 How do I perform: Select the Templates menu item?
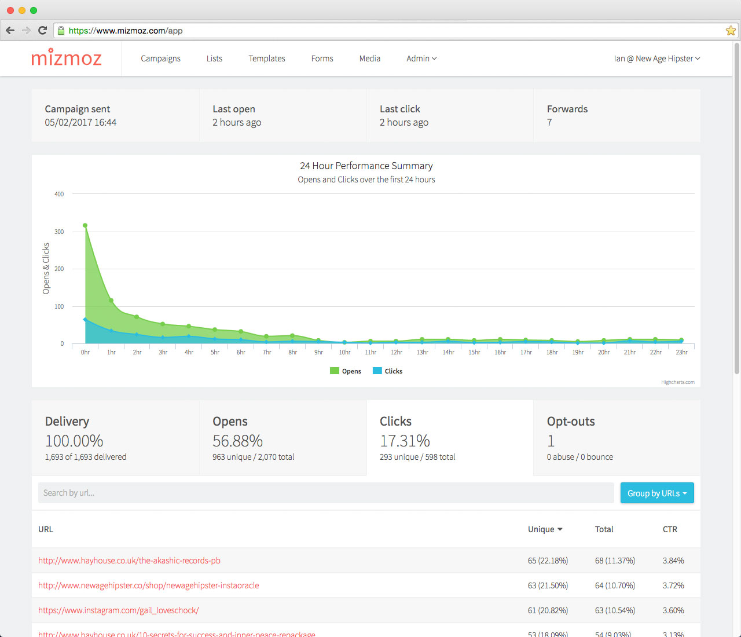(x=267, y=58)
